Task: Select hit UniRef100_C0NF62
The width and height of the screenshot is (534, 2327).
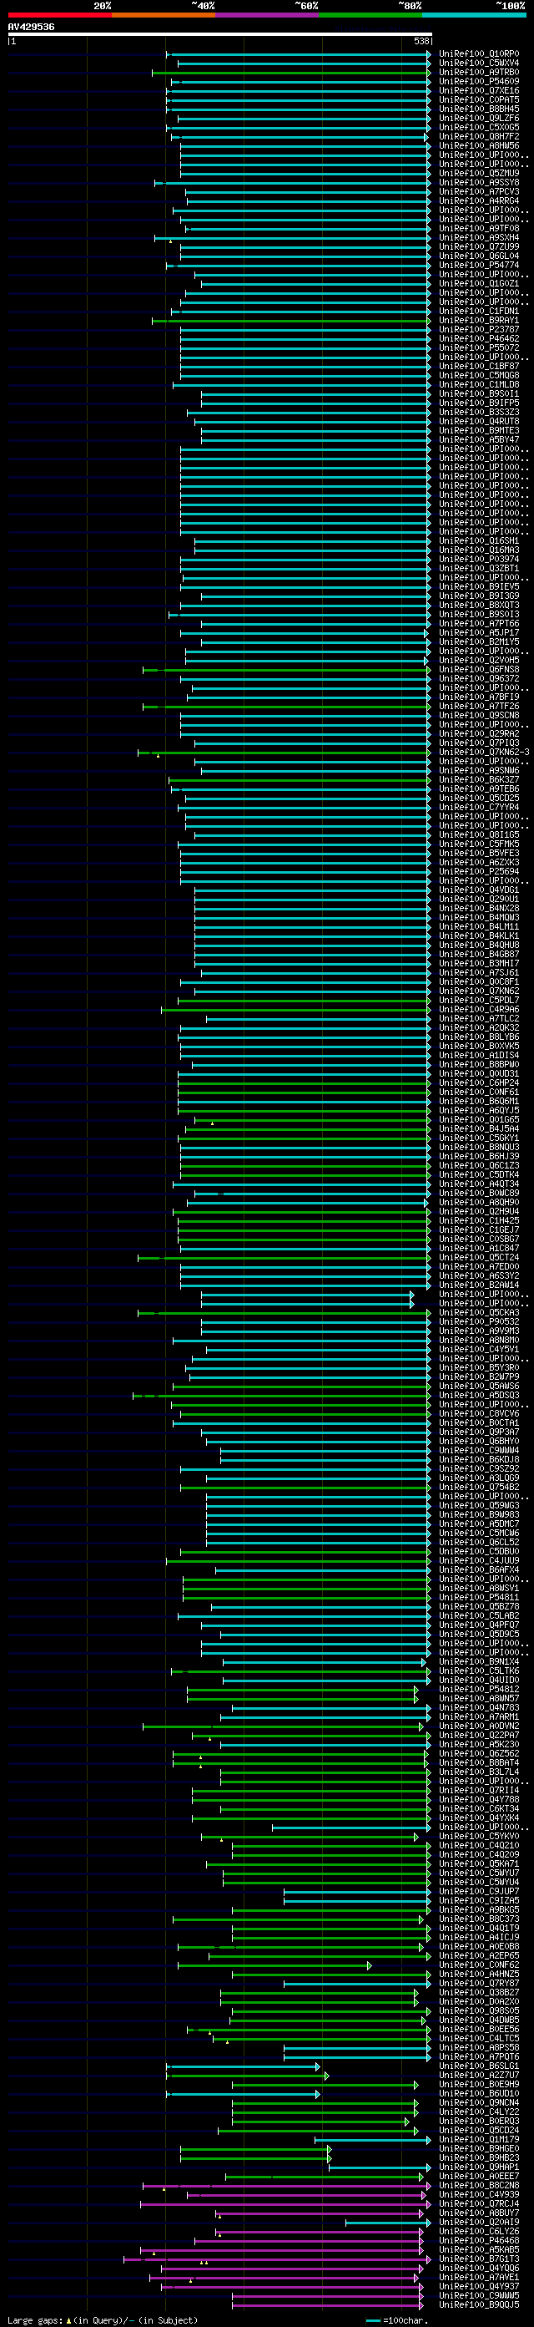Action: tap(479, 1965)
